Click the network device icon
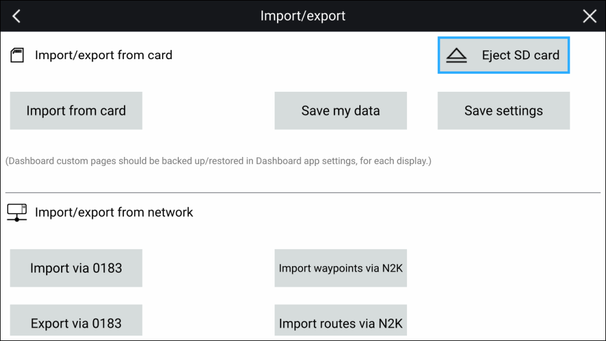Image resolution: width=606 pixels, height=341 pixels. click(x=17, y=212)
